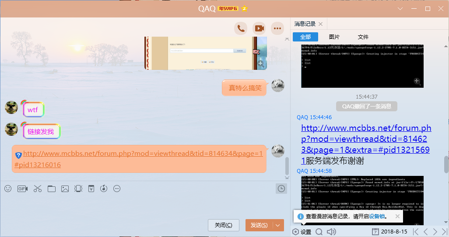Select the scissors screenshot tool
This screenshot has height=237, width=449.
coord(38,189)
